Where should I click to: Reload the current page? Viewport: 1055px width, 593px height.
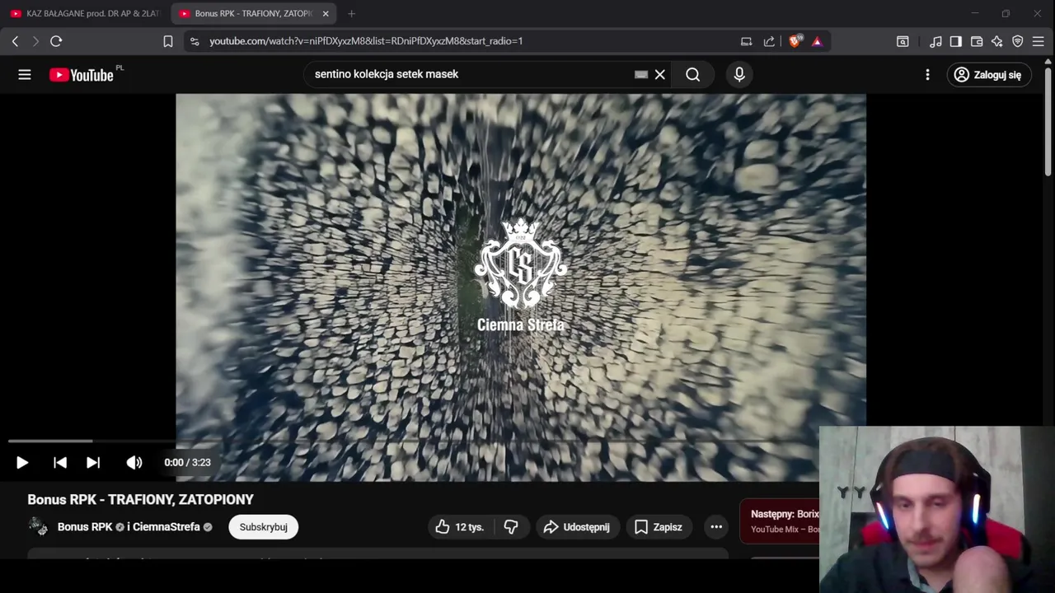[56, 41]
